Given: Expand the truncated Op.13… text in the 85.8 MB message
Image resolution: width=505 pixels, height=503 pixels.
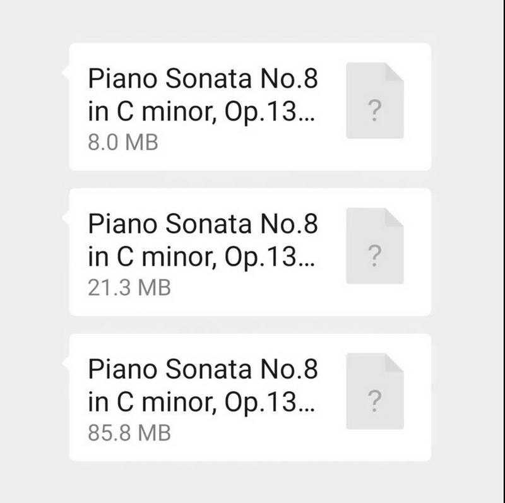Looking at the screenshot, I should point(270,403).
